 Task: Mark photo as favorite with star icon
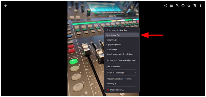[x=189, y=6]
